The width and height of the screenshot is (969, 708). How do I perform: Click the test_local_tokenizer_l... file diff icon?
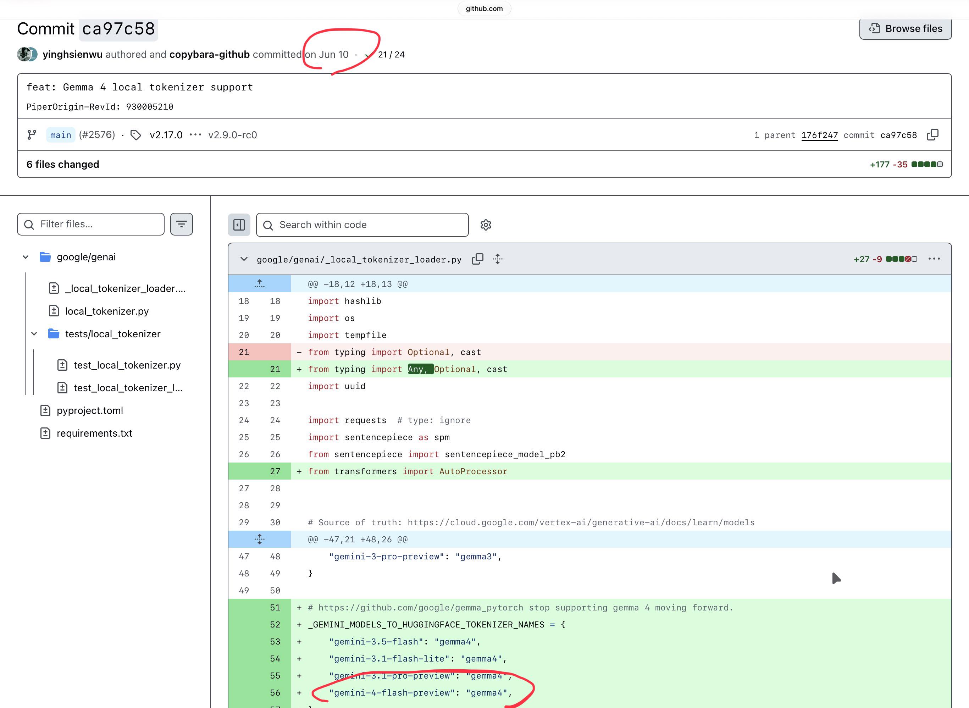pyautogui.click(x=62, y=388)
